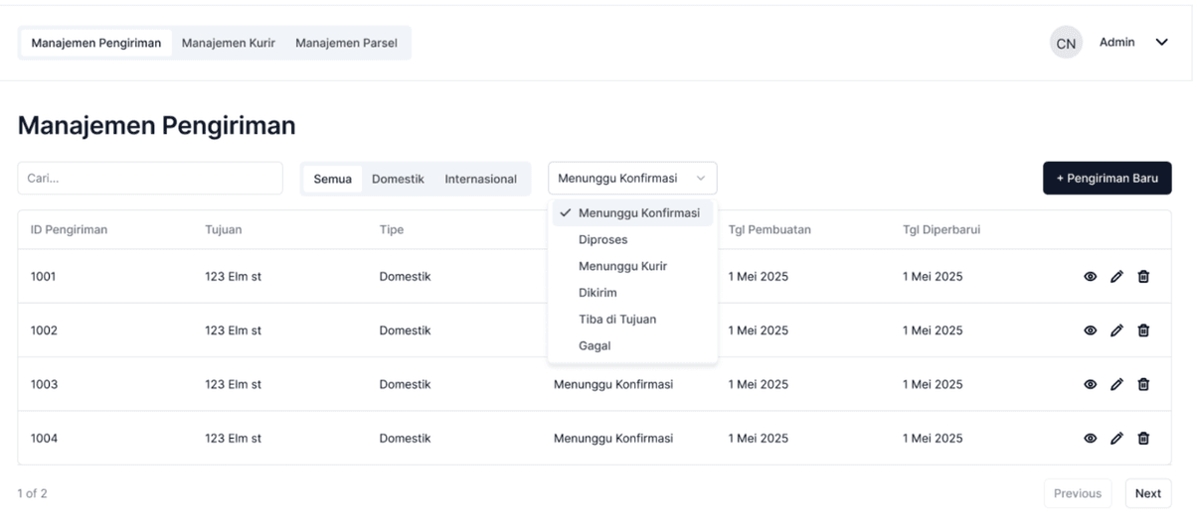This screenshot has height=525, width=1193.
Task: Click the CN avatar icon
Action: tap(1066, 44)
